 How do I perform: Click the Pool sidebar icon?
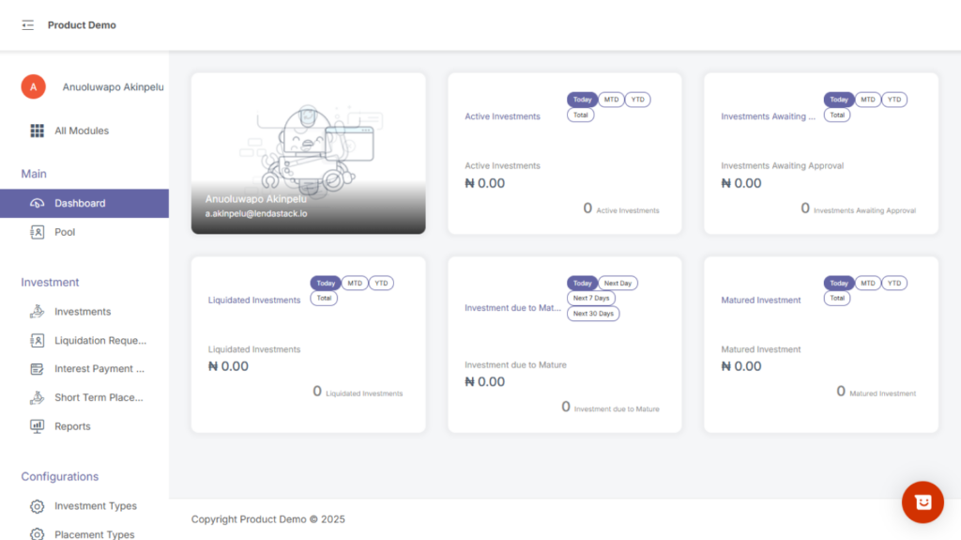pyautogui.click(x=38, y=232)
